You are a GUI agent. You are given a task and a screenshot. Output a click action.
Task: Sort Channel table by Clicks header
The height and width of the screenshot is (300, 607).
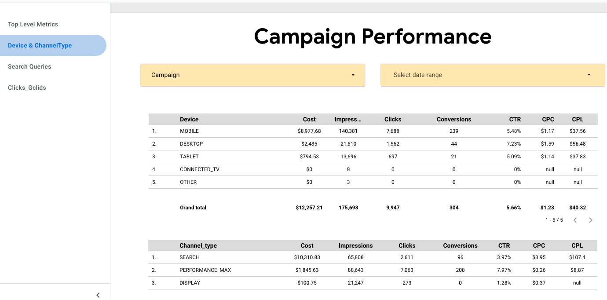pyautogui.click(x=407, y=245)
